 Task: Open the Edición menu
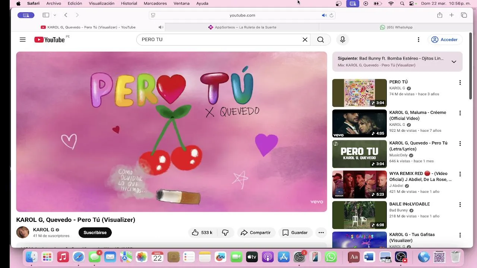pos(75,3)
